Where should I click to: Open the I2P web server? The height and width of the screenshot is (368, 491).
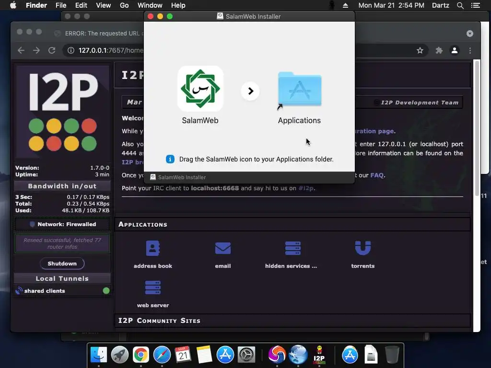coord(153,294)
